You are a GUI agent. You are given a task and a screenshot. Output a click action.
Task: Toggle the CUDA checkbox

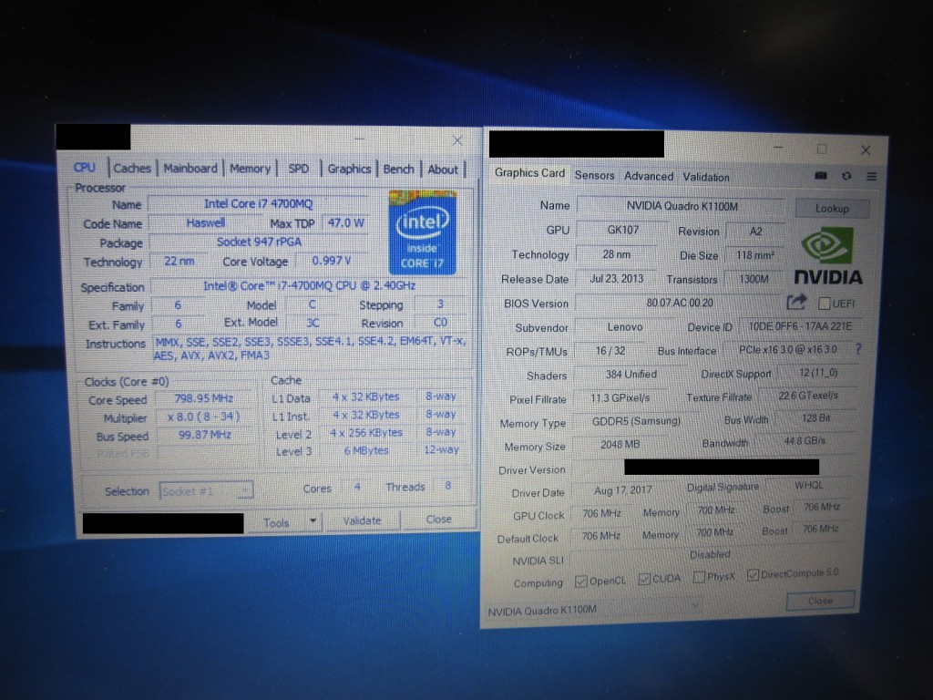[x=644, y=579]
